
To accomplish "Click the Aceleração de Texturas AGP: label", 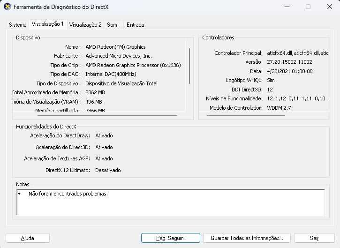I will coord(57,158).
